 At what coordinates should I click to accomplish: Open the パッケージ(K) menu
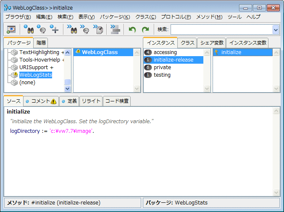click(116, 17)
